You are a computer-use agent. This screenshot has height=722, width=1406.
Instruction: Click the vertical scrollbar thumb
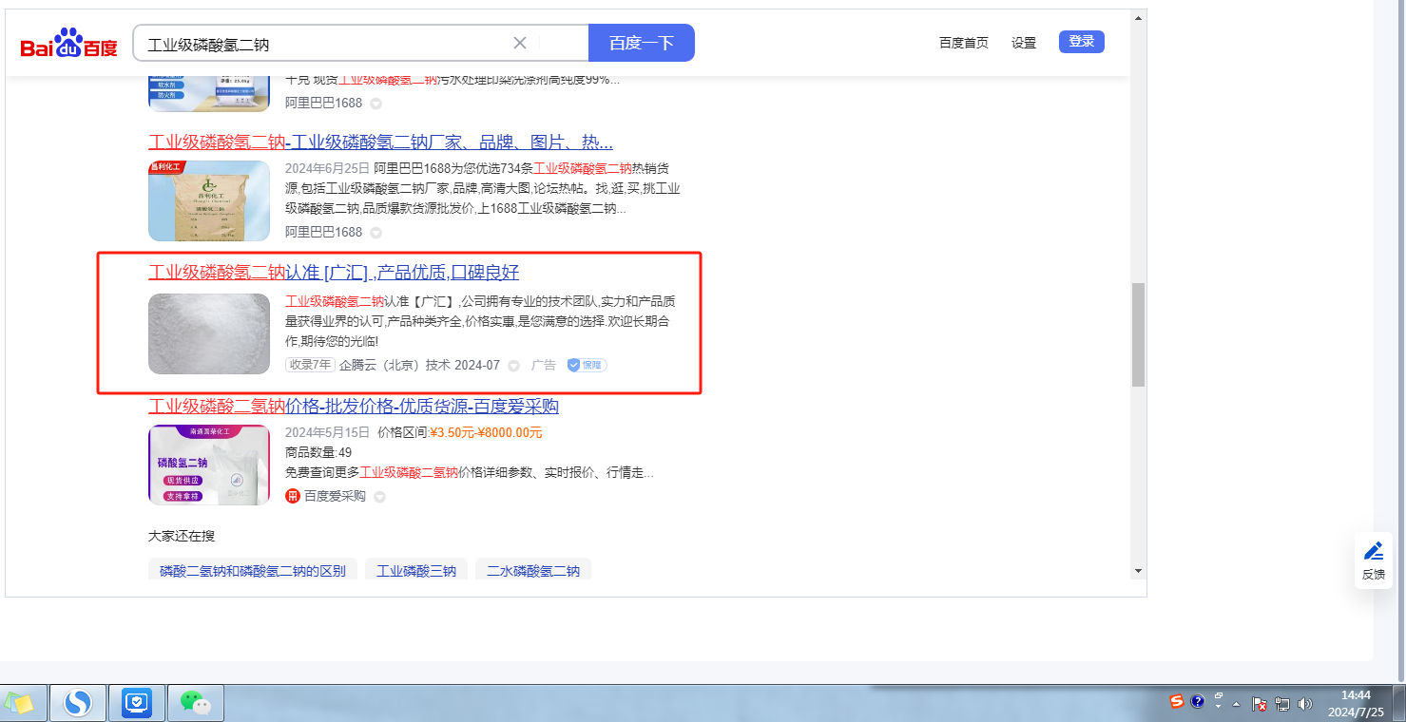pyautogui.click(x=1138, y=334)
